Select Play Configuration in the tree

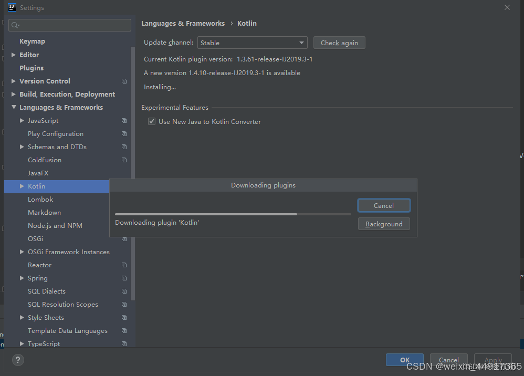point(56,134)
